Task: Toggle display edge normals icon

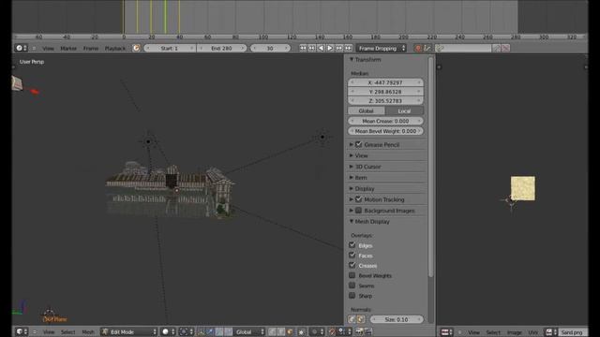Action: tap(352, 319)
